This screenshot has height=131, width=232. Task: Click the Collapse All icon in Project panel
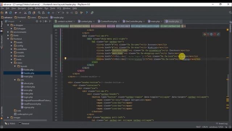41,21
